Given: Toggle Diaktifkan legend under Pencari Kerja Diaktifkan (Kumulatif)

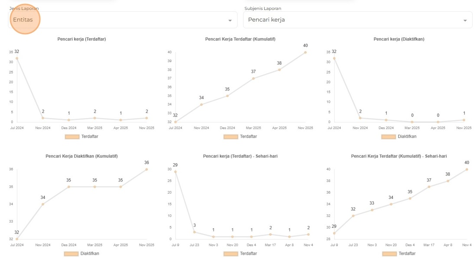Looking at the screenshot, I should click(72, 253).
